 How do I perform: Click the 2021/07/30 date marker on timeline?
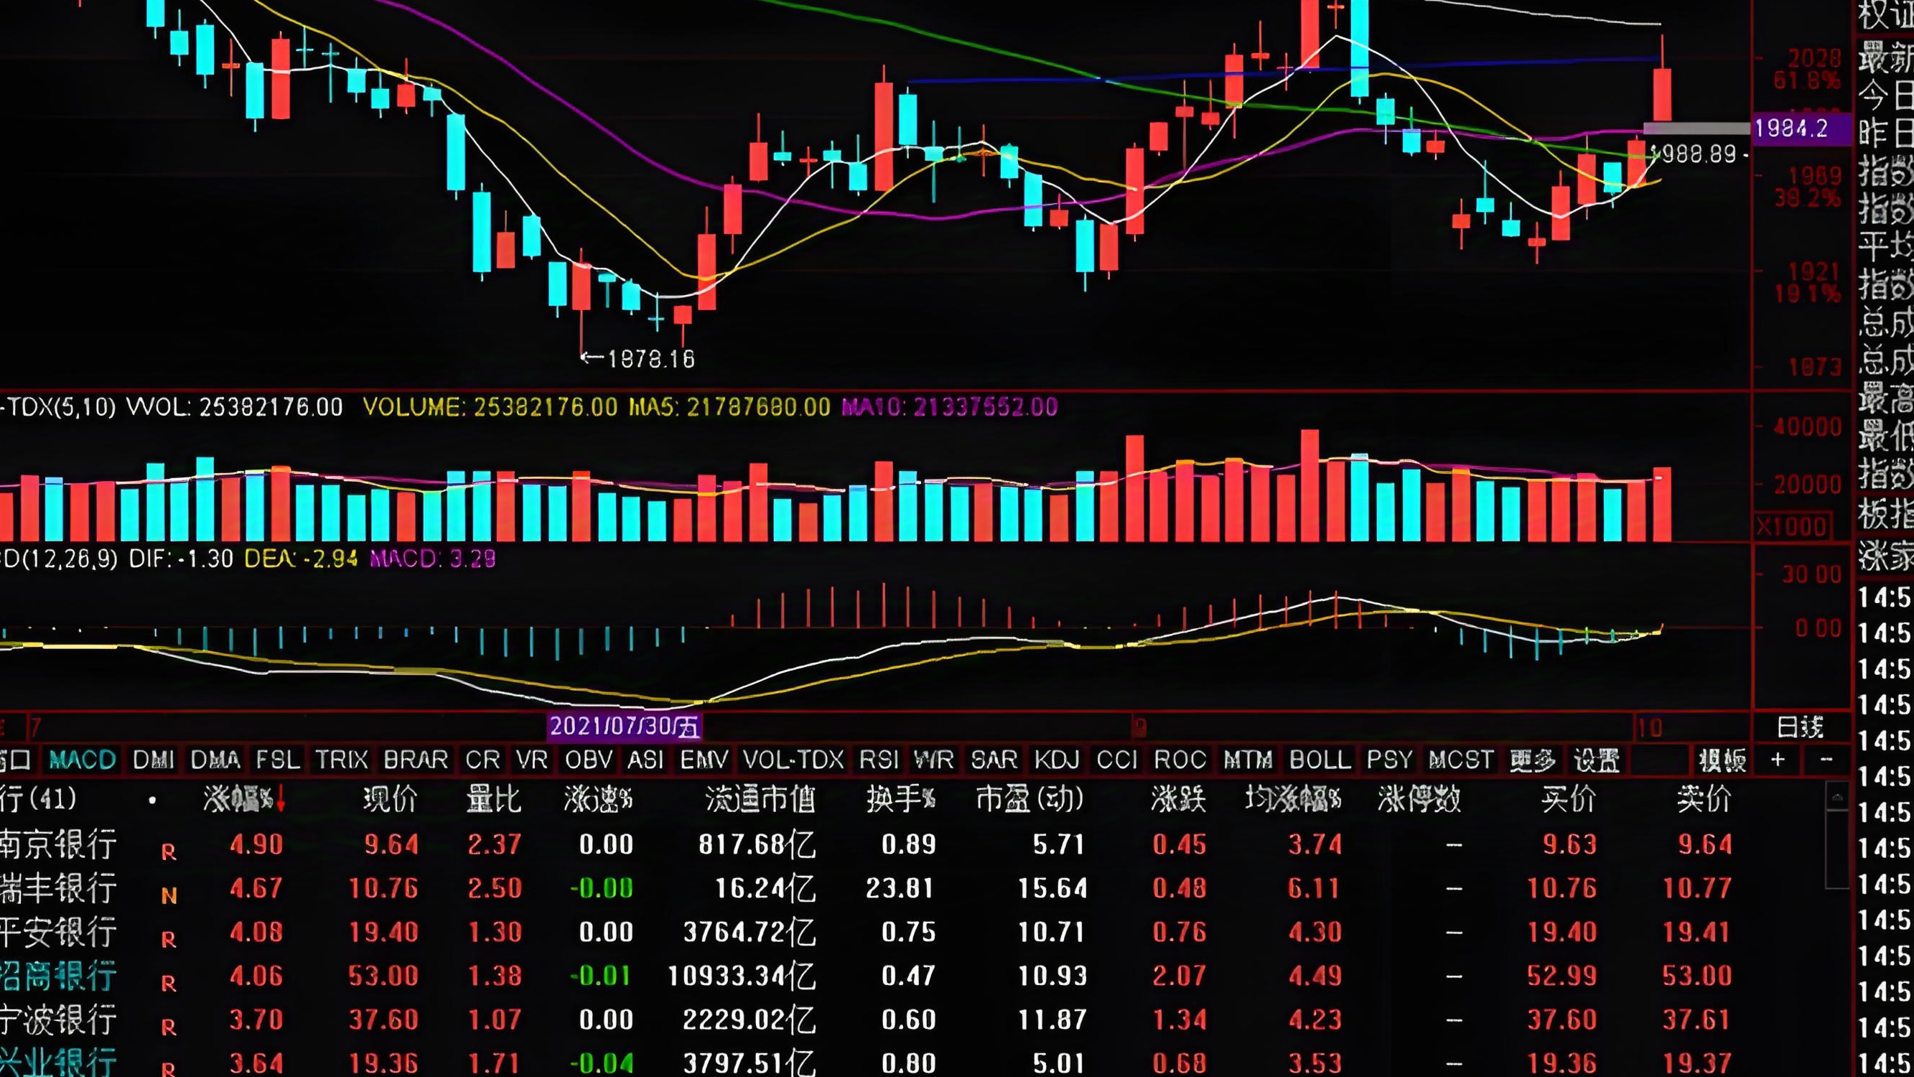click(624, 726)
